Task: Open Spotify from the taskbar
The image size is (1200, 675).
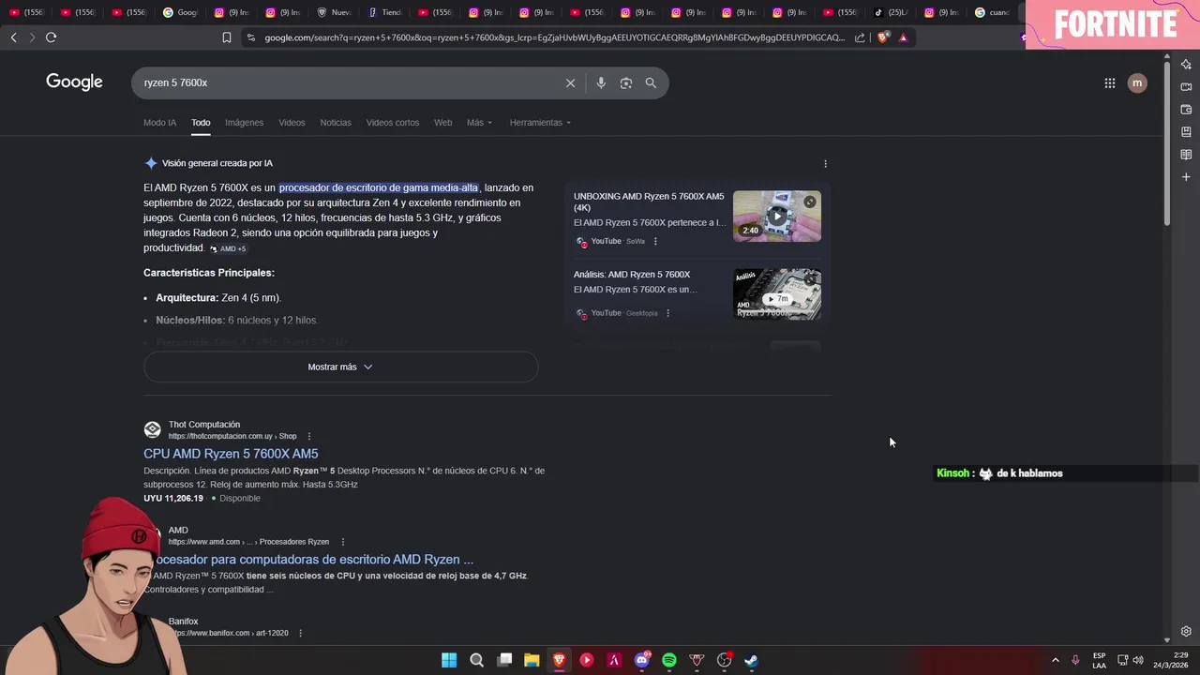Action: tap(669, 660)
